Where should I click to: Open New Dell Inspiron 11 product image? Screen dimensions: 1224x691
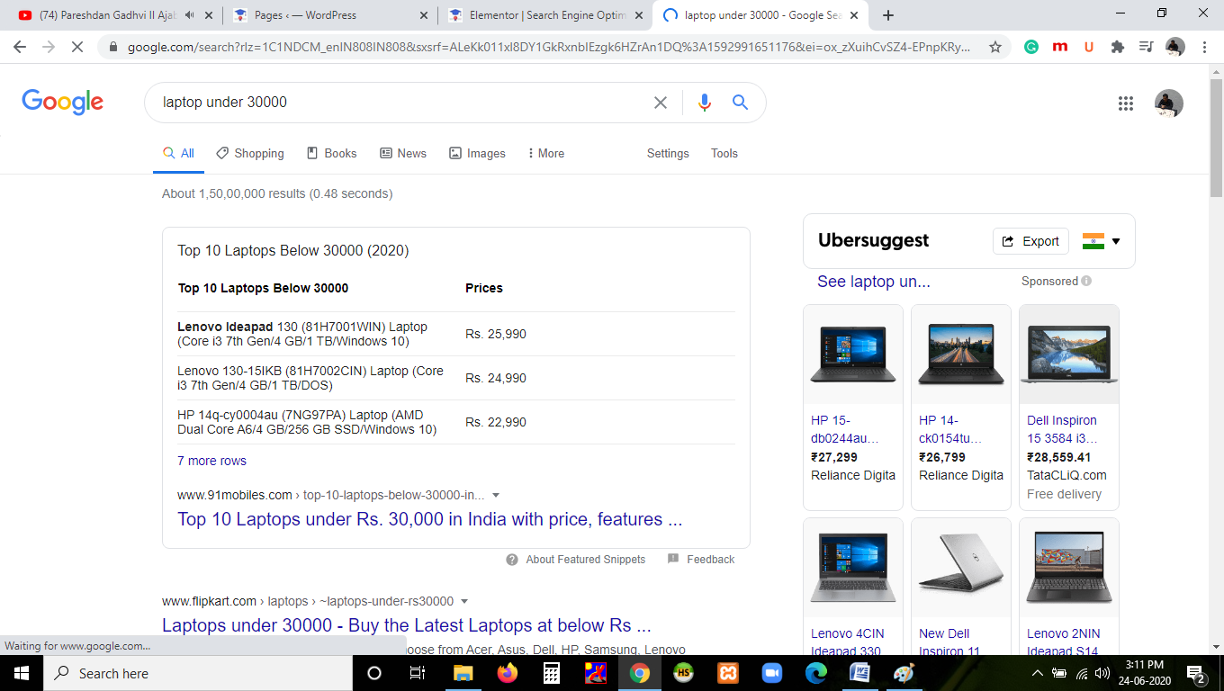tap(961, 568)
